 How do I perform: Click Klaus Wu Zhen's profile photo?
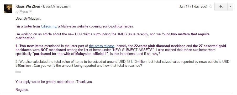click(8, 9)
